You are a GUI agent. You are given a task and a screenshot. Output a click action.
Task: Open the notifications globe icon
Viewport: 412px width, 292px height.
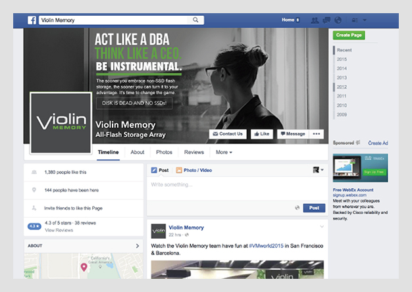point(338,20)
